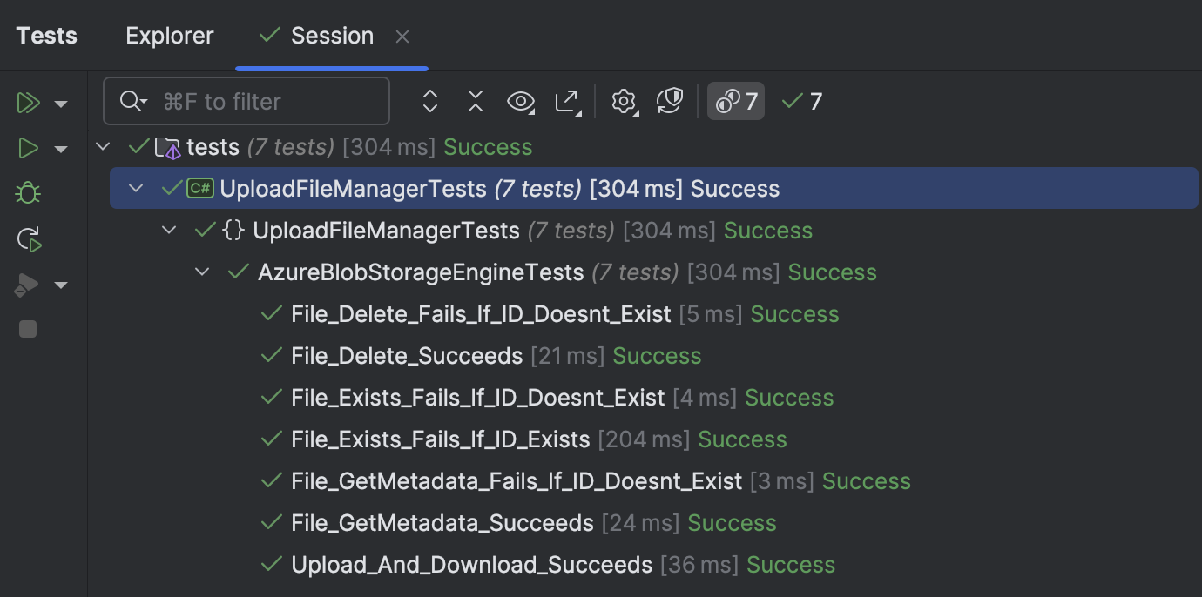The image size is (1202, 597).
Task: Select the File_Delete_Succeeds test
Action: (x=407, y=355)
